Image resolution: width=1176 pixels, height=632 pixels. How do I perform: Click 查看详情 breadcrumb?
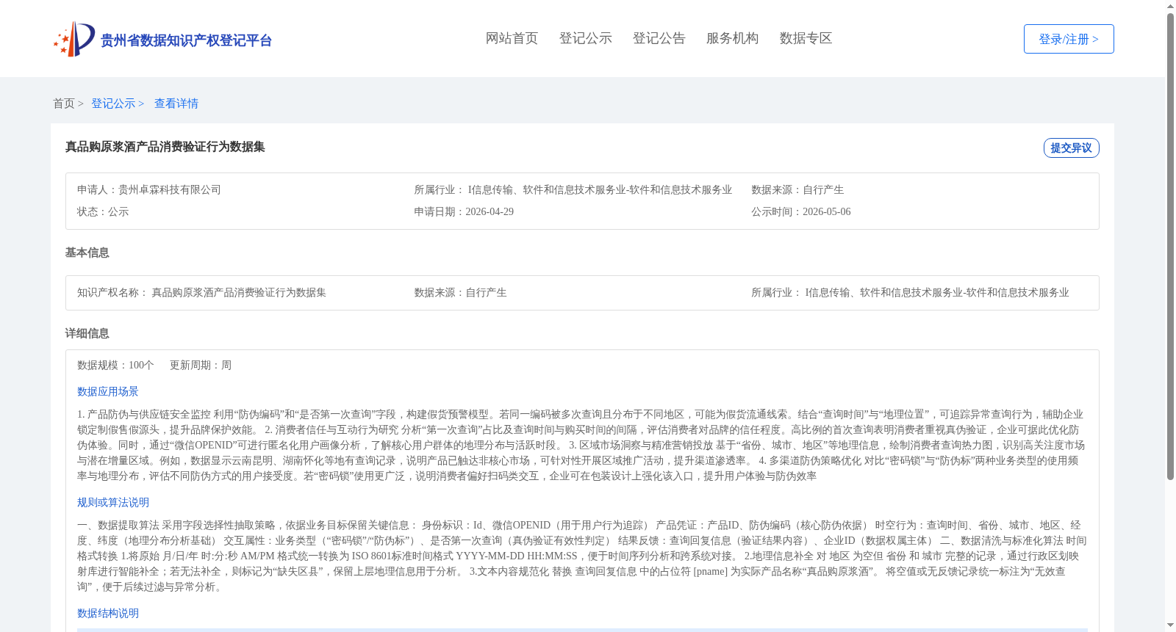click(176, 103)
